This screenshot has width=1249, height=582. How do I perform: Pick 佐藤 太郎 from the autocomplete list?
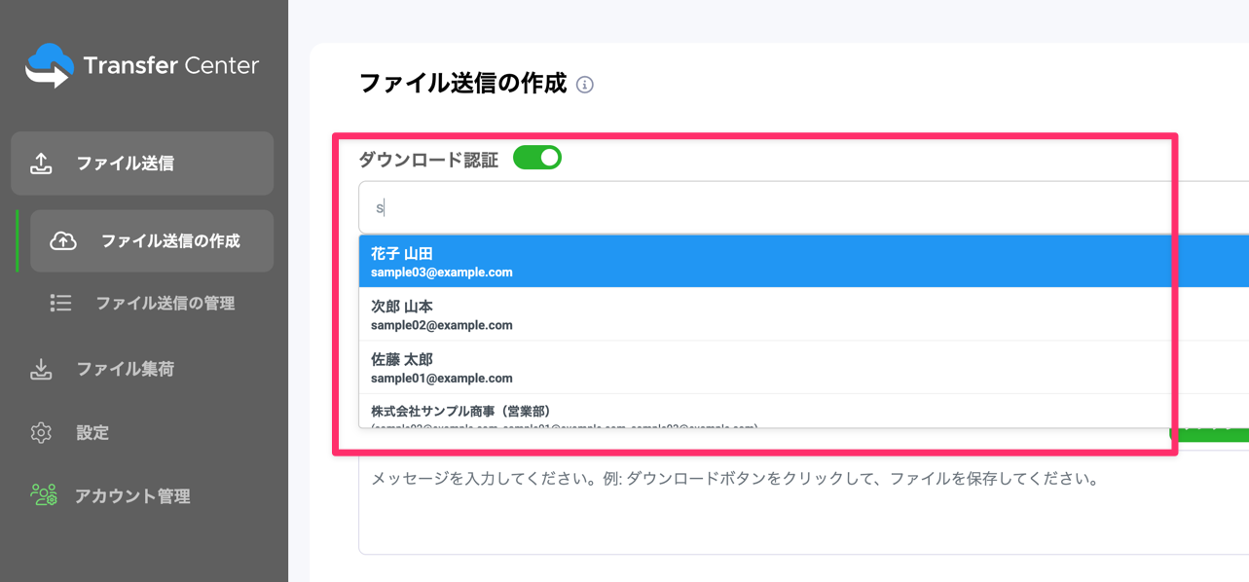coord(681,370)
